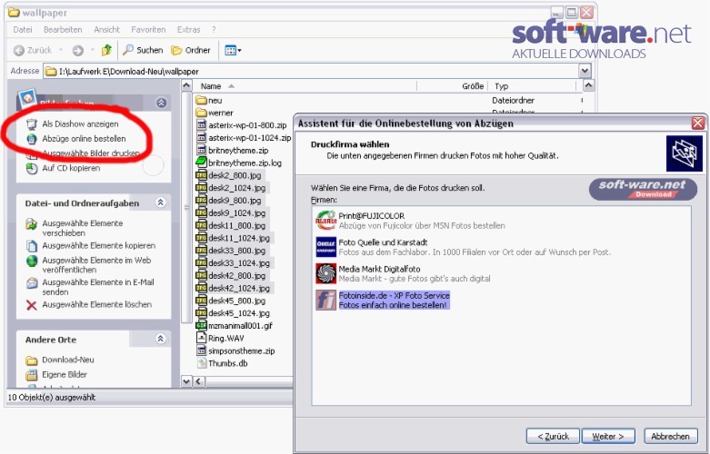This screenshot has height=454, width=710.
Task: Select Print@FUJICOLOR print company
Action: pyautogui.click(x=410, y=221)
